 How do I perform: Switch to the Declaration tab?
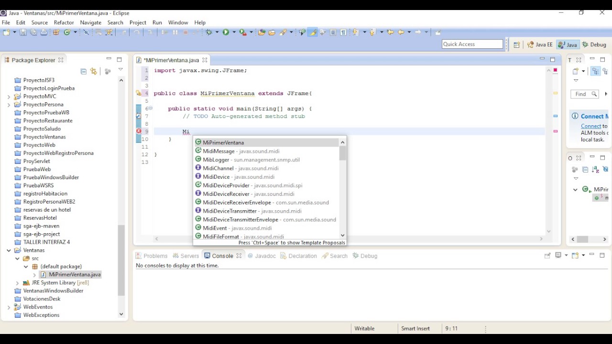pos(298,256)
